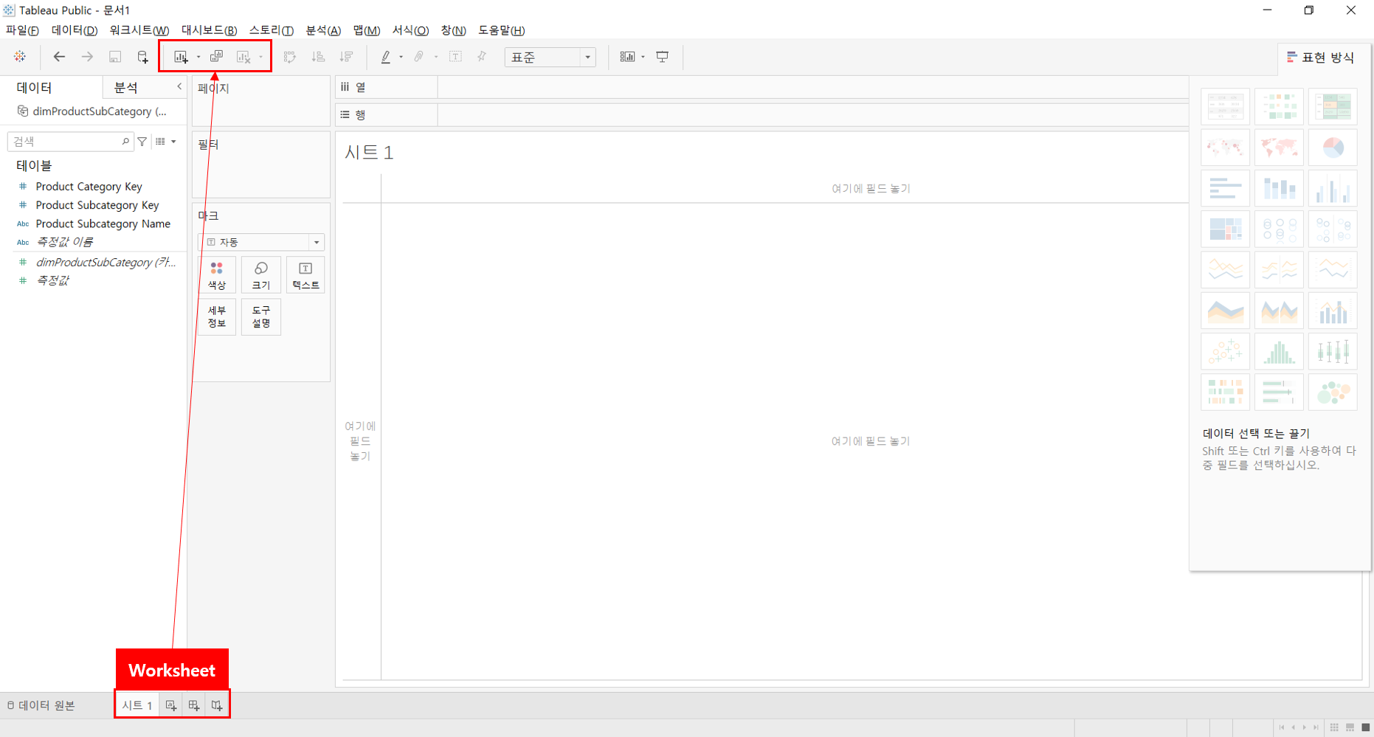Click the Color (색상) mark button
Screen dimensions: 1374x737
tap(217, 275)
